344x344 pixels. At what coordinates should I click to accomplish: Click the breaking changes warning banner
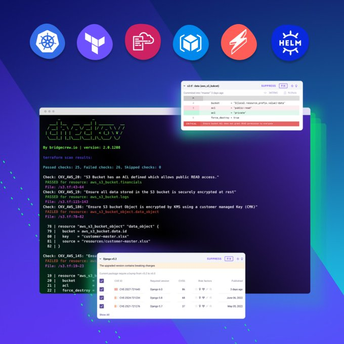click(171, 266)
